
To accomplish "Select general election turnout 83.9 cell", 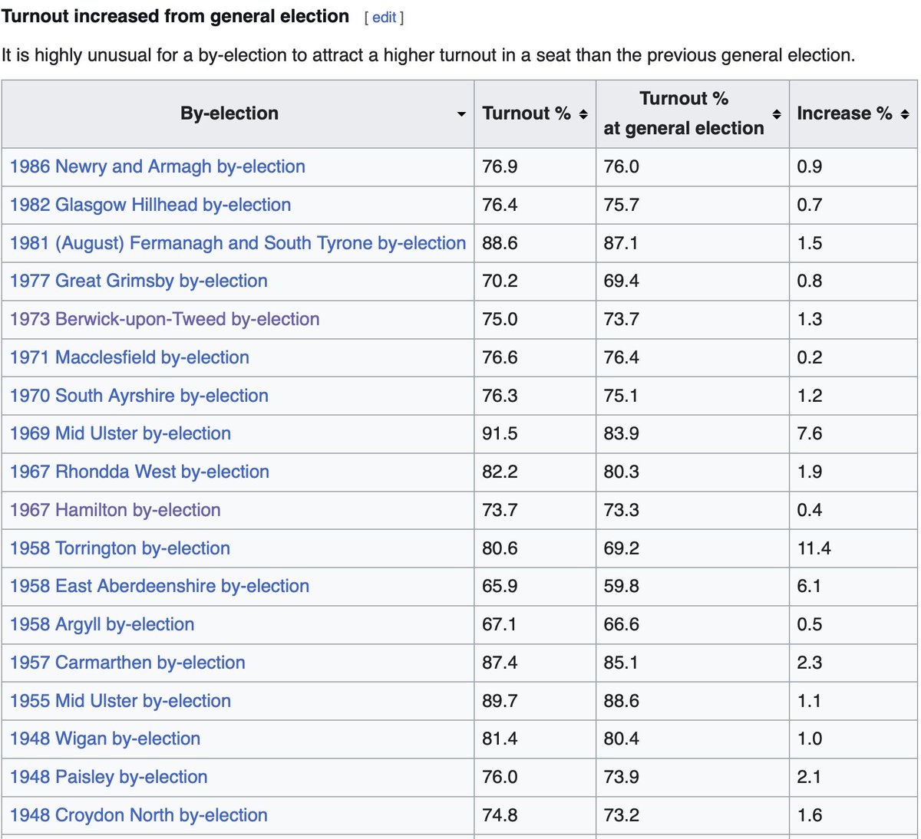I will pos(622,433).
